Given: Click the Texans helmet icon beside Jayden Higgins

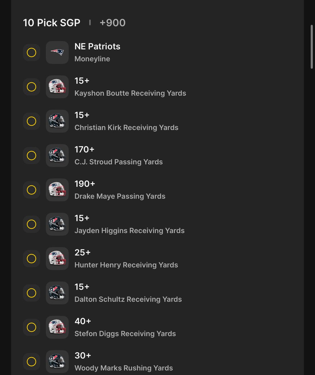Looking at the screenshot, I should (x=57, y=224).
